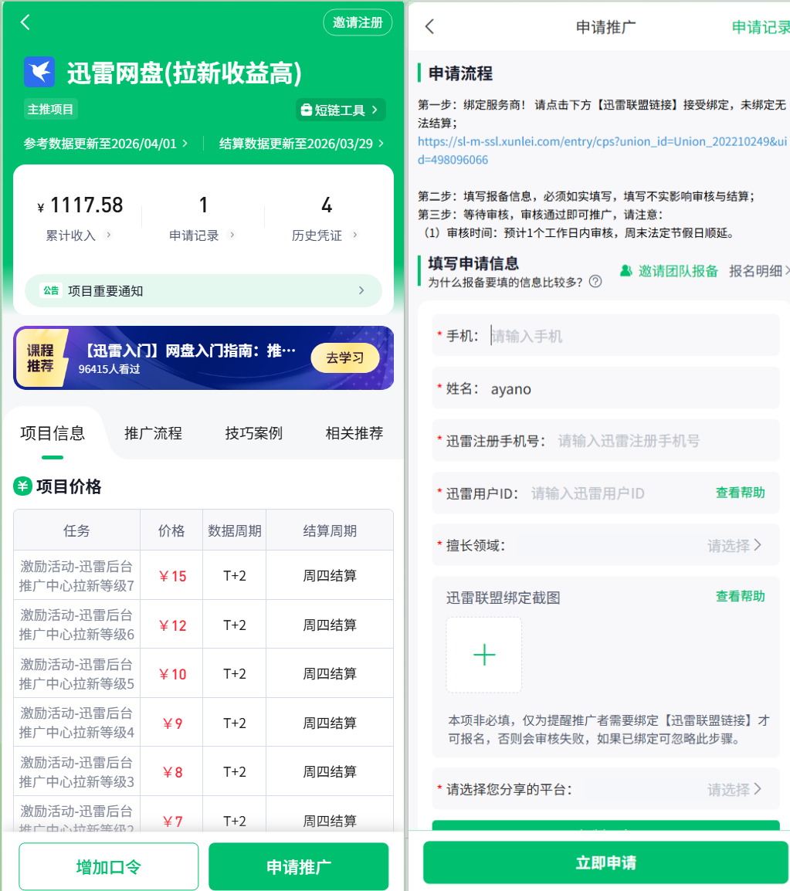Click the 迅雷网盘 blue bird logo
This screenshot has height=891, width=790.
click(x=39, y=72)
